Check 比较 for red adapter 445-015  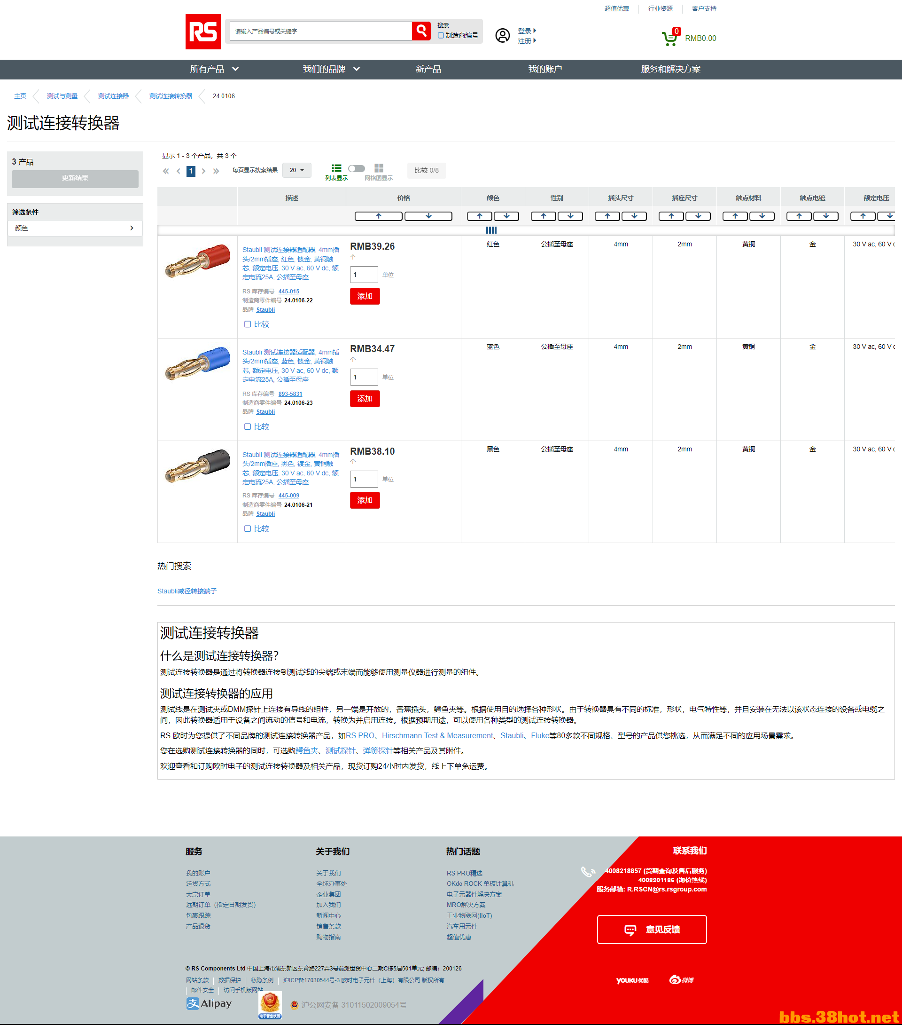[x=248, y=324]
